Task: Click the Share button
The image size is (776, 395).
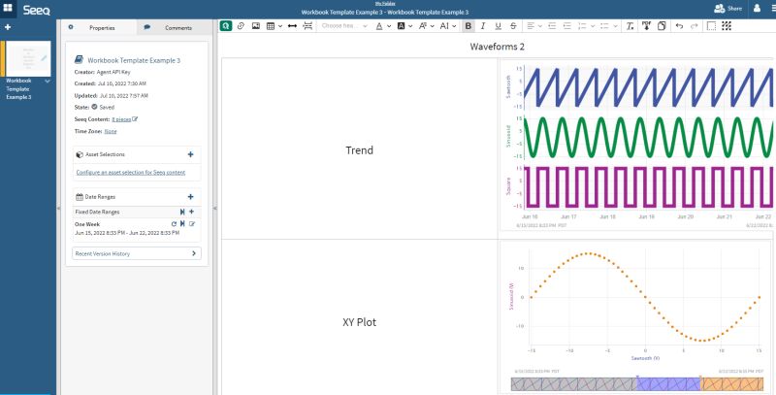Action: (727, 9)
